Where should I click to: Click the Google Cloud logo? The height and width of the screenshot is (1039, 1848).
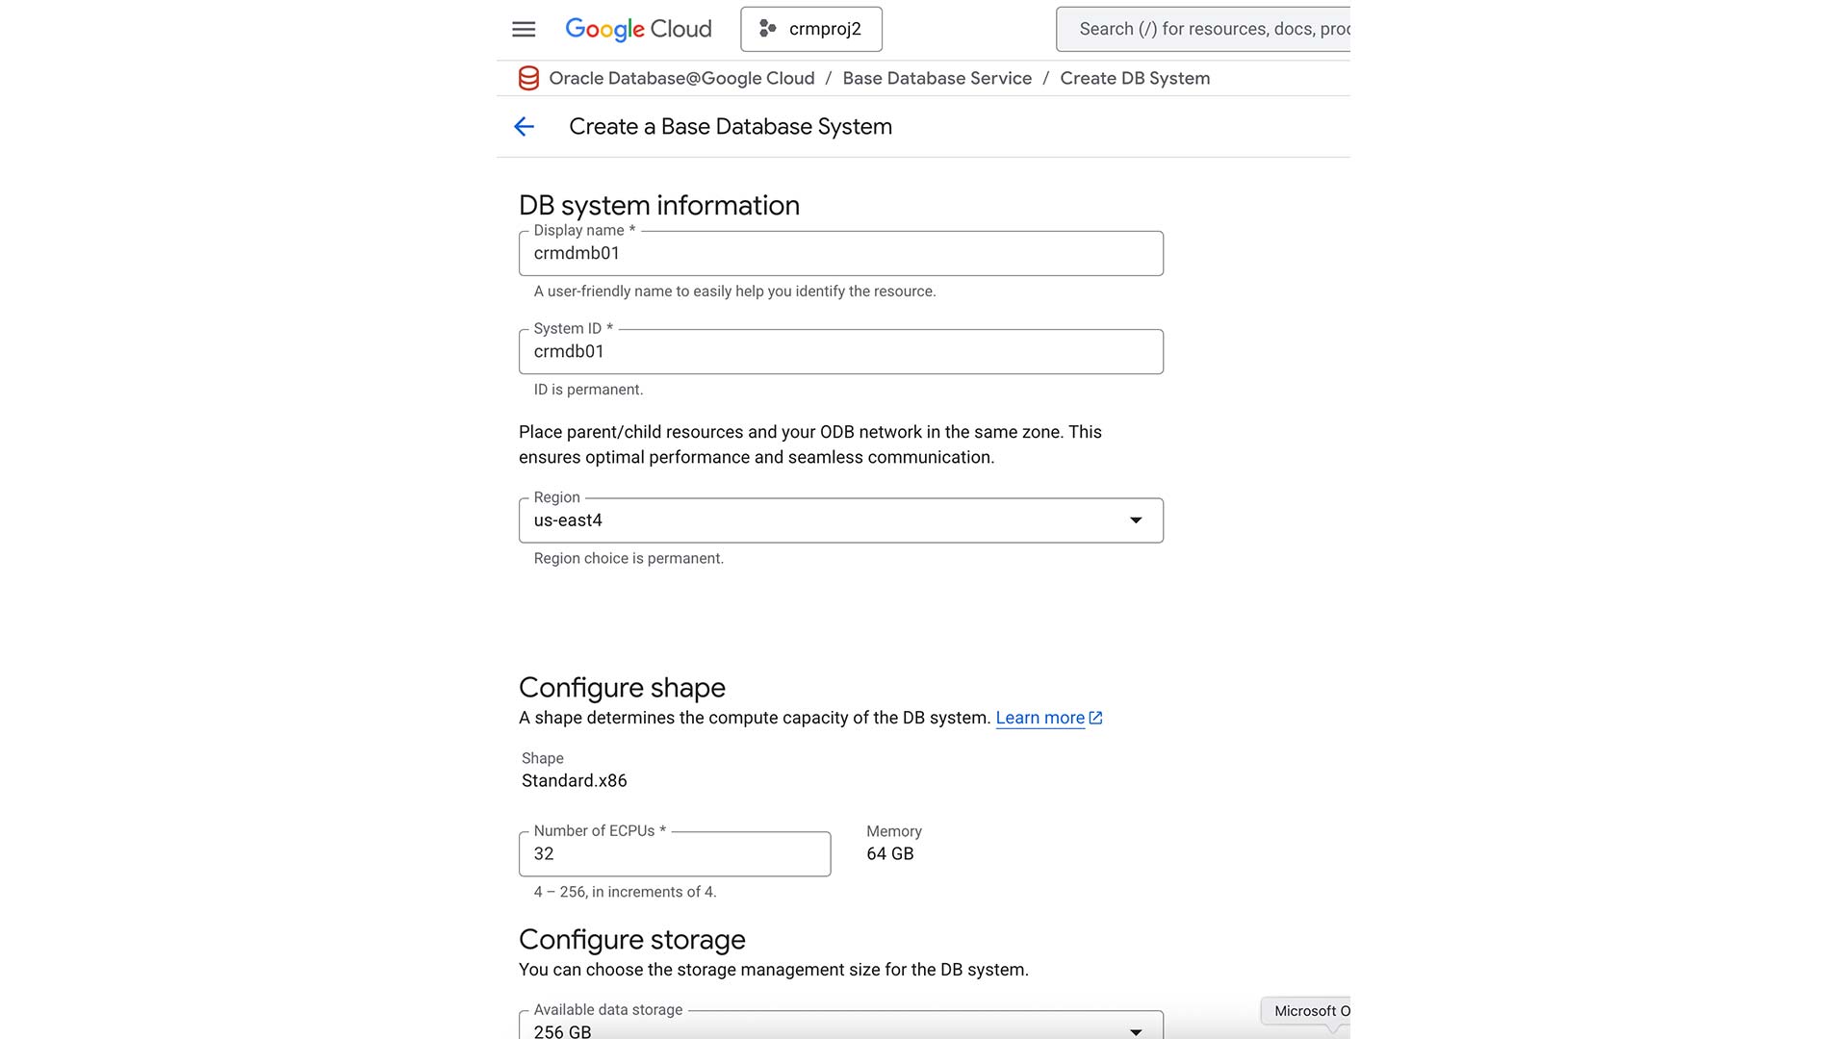pos(638,29)
